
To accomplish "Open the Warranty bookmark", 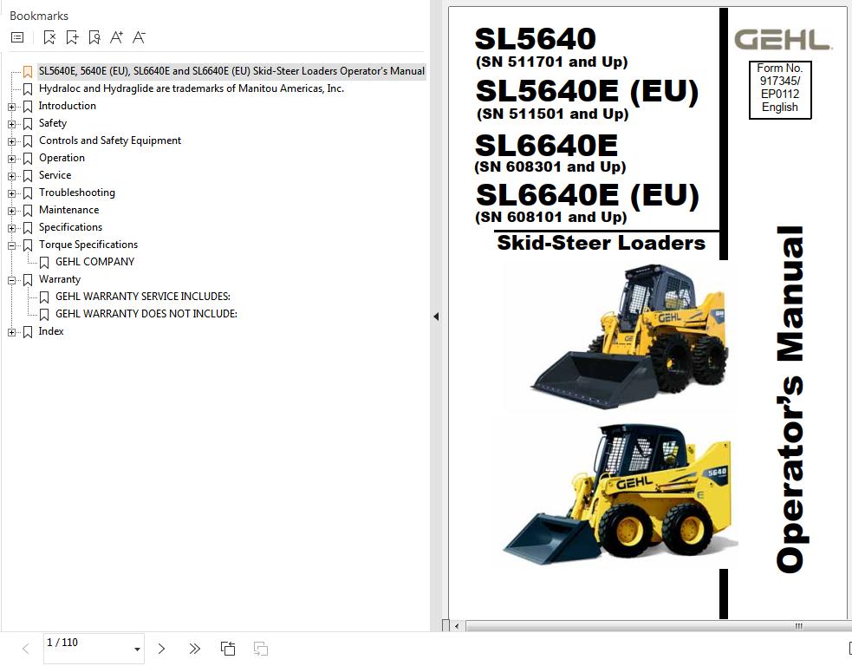I will coord(60,279).
